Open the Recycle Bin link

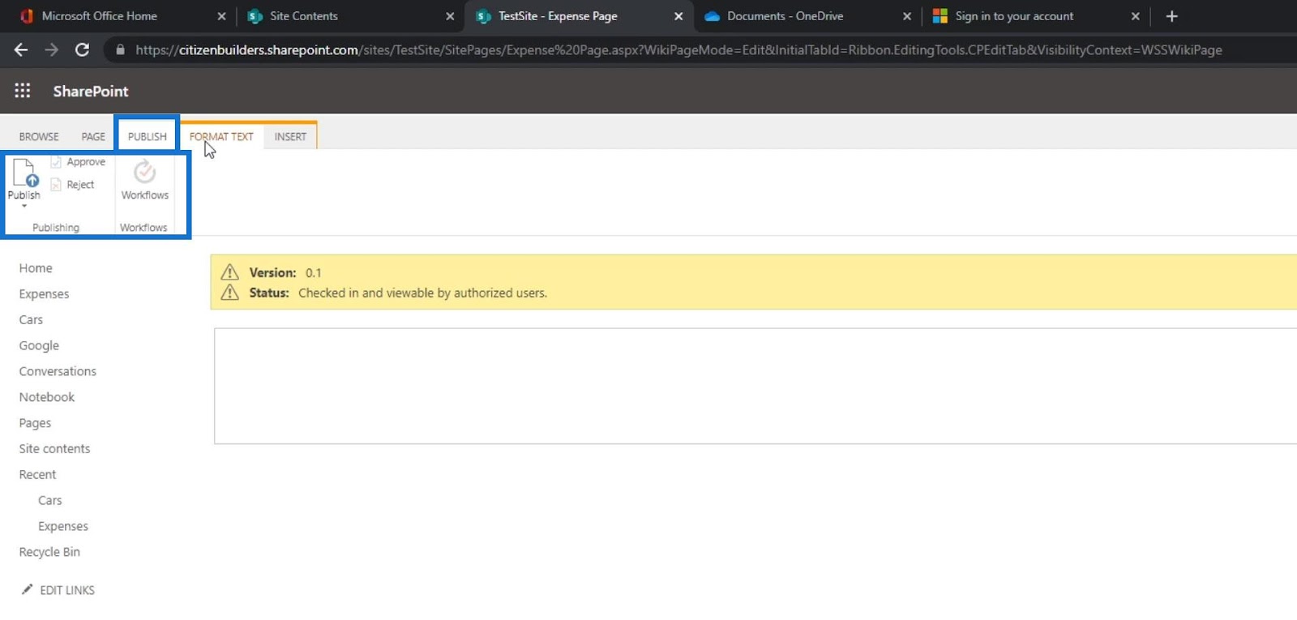click(49, 552)
